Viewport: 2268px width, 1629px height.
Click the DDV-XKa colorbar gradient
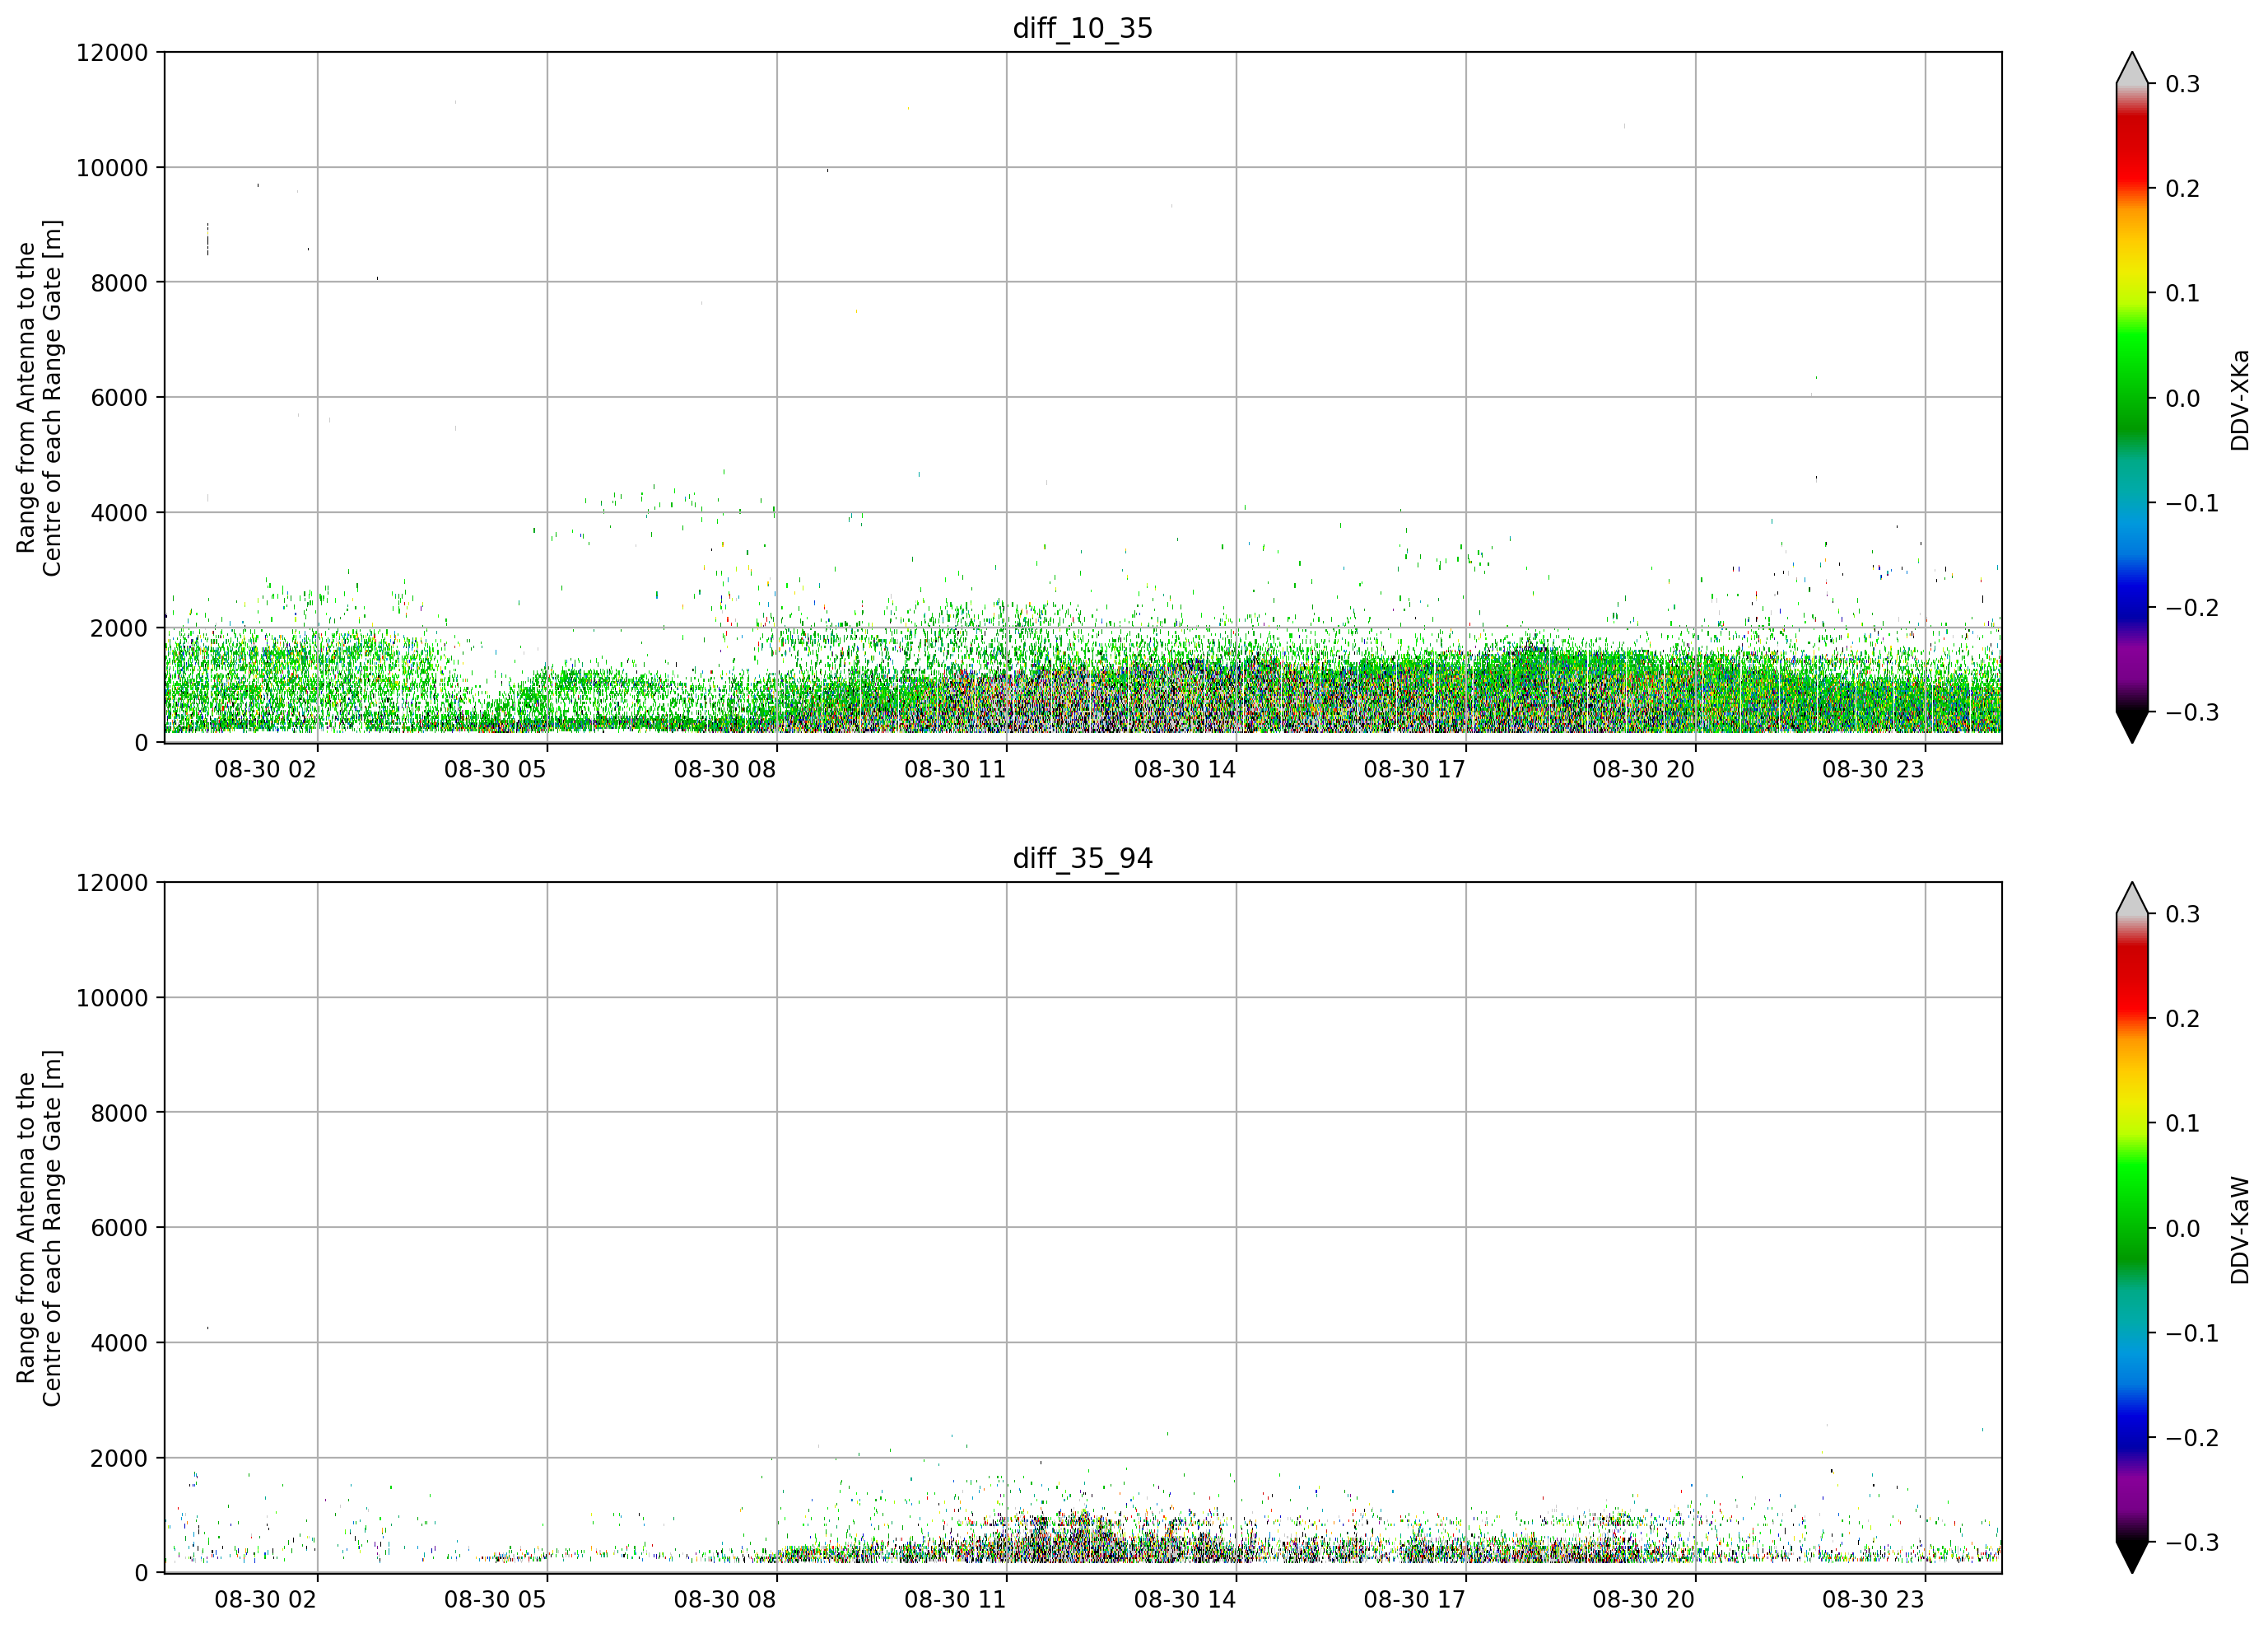2132,397
